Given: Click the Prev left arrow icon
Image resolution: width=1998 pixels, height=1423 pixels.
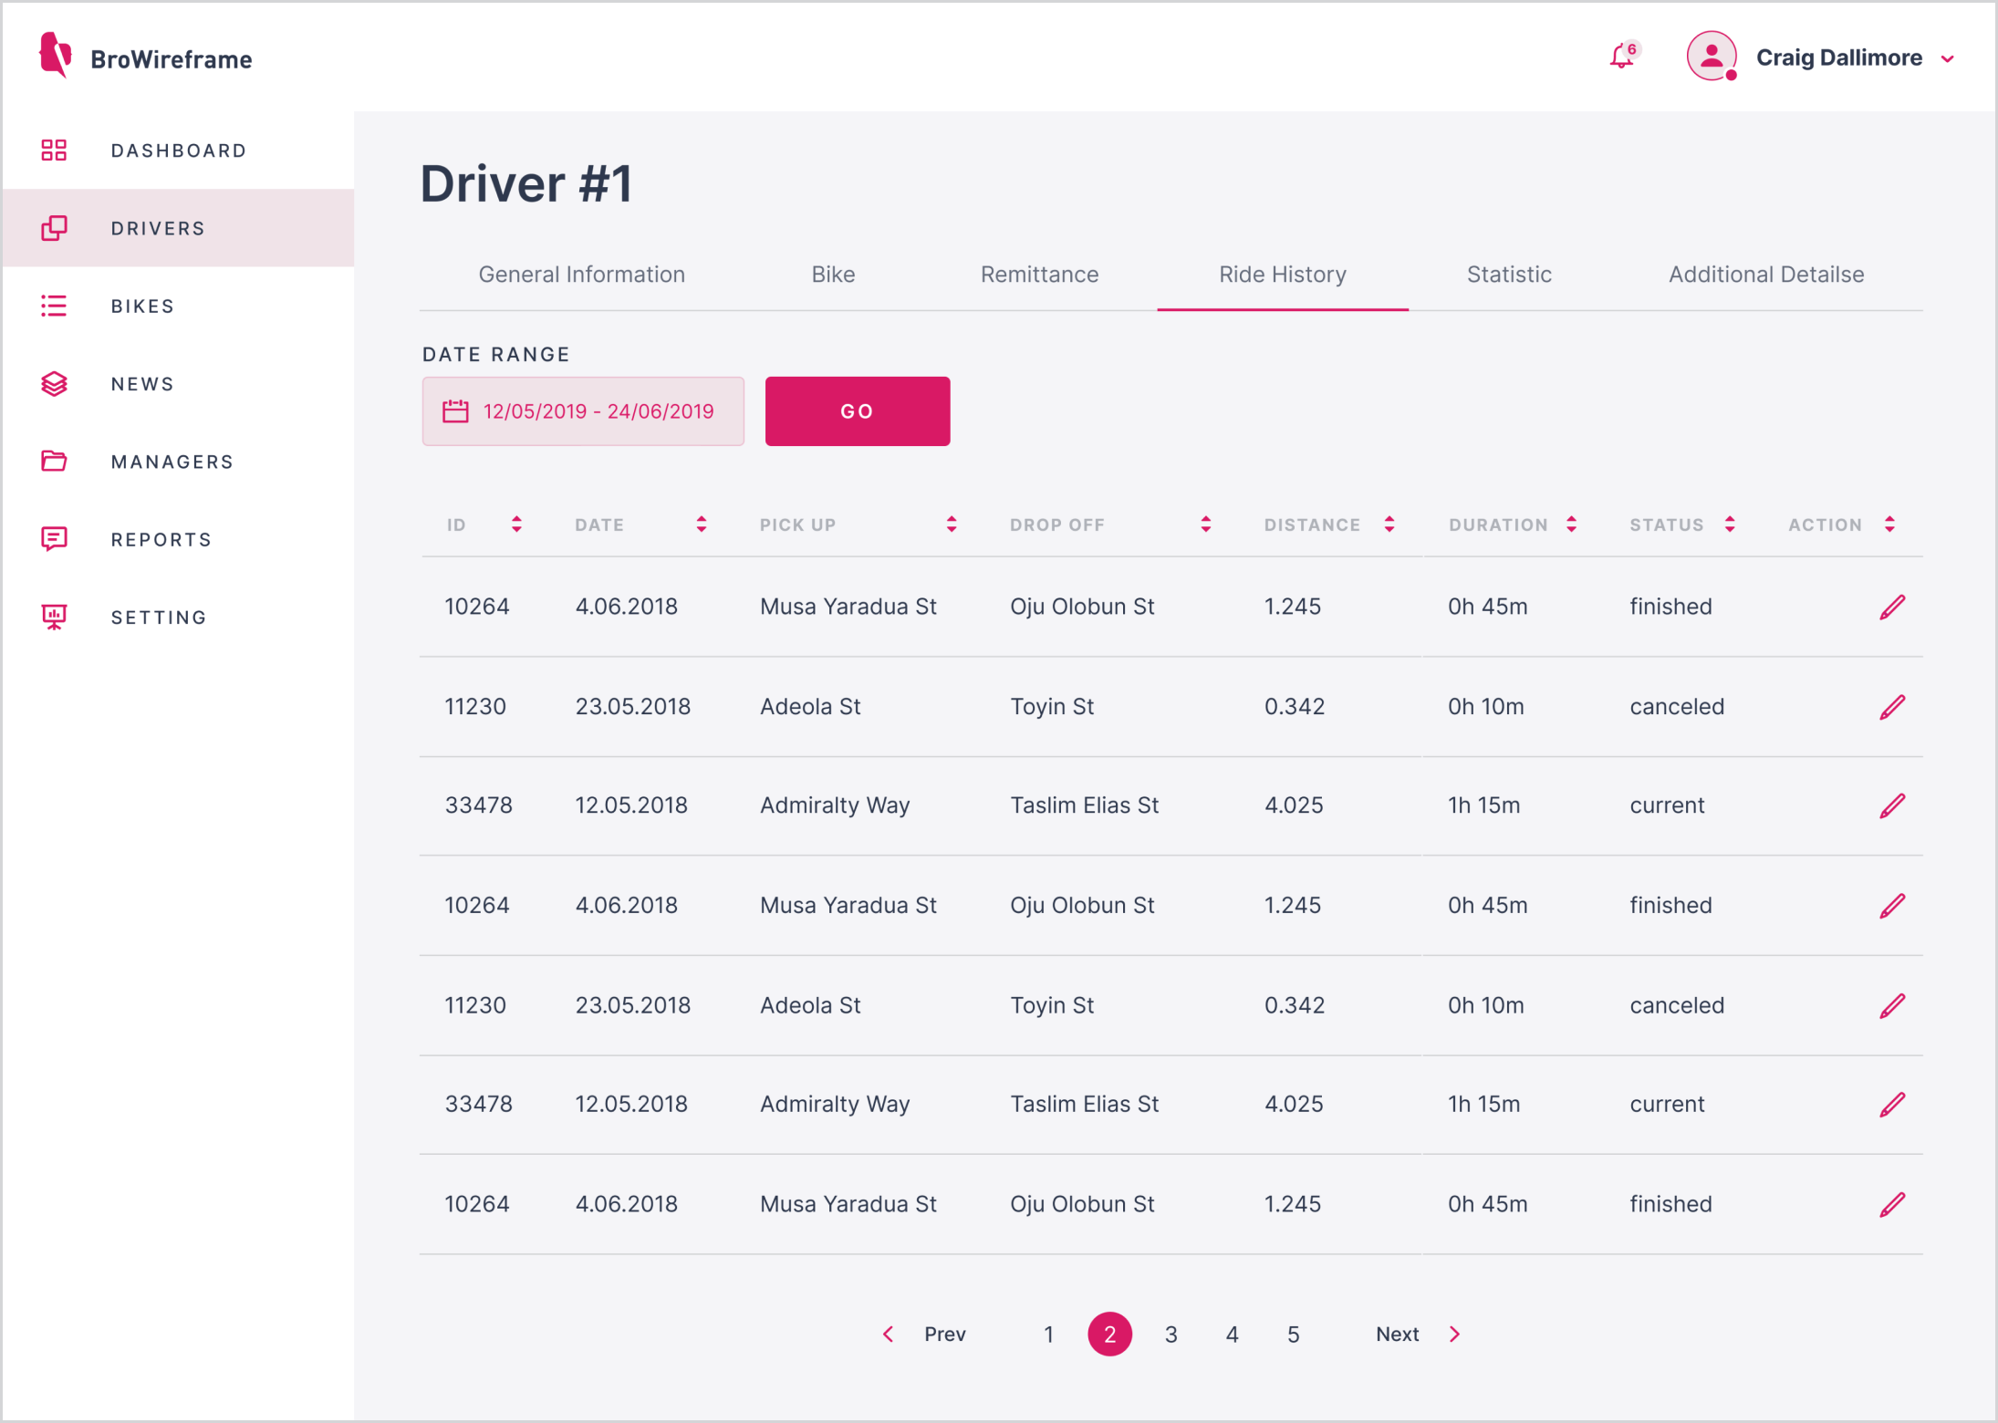Looking at the screenshot, I should tap(888, 1335).
